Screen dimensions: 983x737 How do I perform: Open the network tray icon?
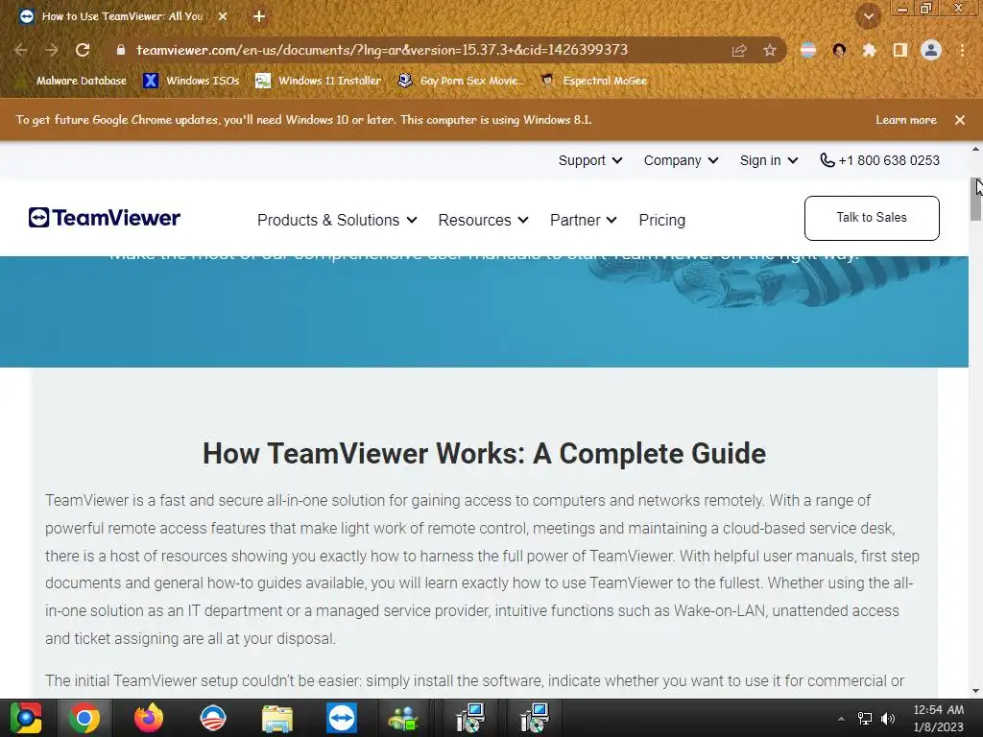[x=865, y=719]
